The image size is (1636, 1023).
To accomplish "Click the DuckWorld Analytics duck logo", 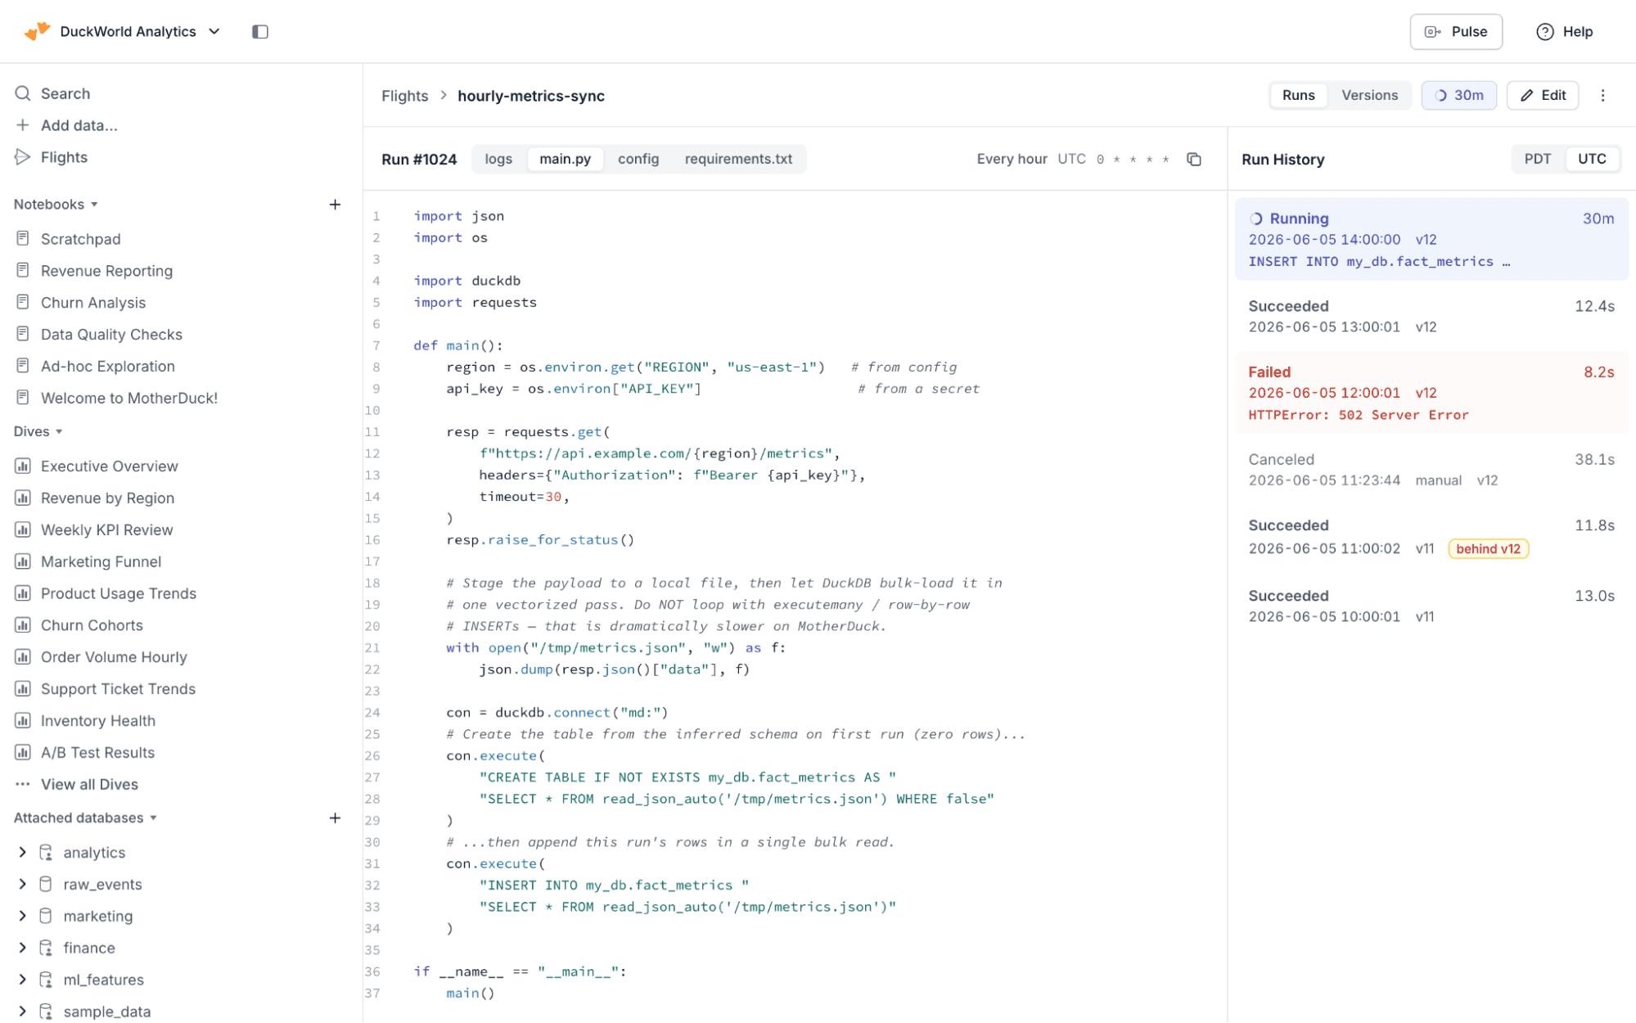I will pyautogui.click(x=37, y=31).
